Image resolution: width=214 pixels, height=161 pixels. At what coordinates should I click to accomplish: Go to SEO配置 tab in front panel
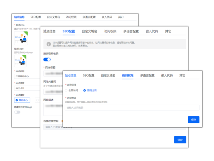(x=88, y=76)
